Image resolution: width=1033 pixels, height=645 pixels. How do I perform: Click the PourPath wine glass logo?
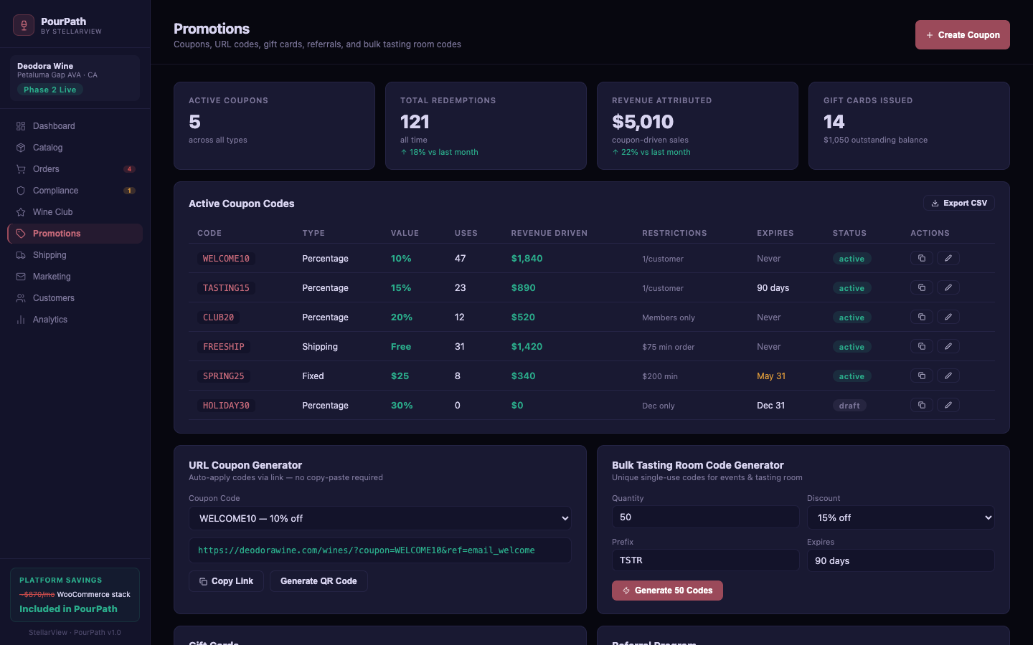click(24, 25)
